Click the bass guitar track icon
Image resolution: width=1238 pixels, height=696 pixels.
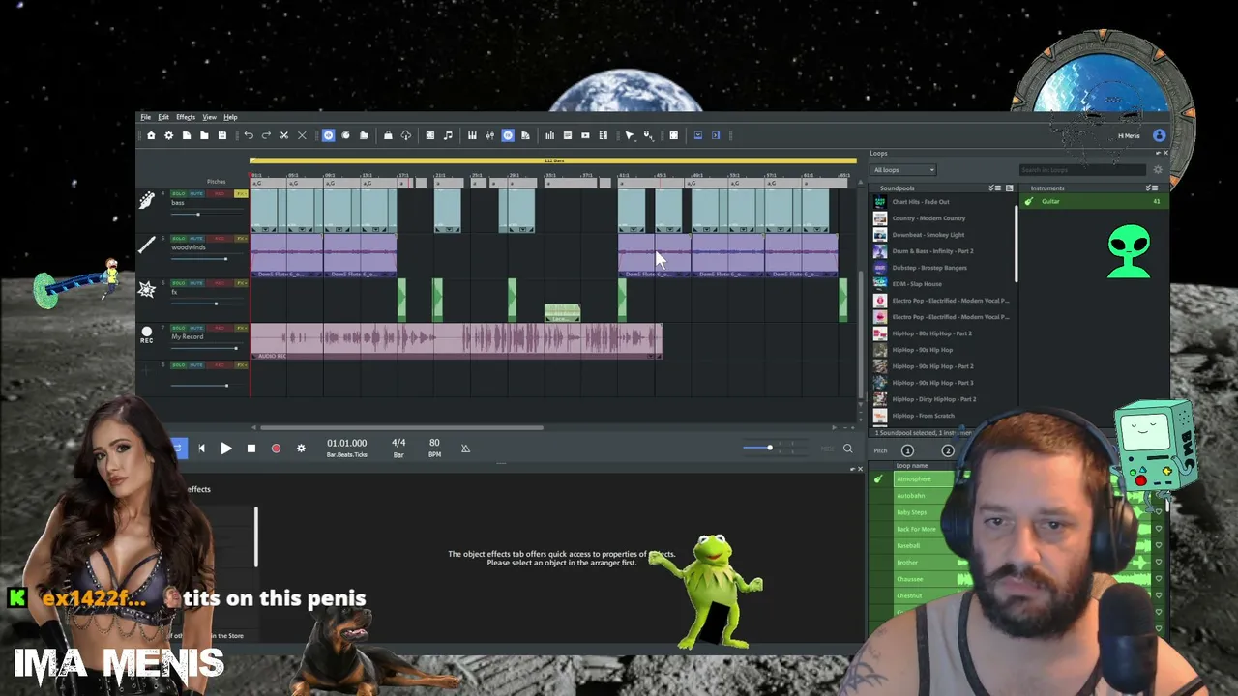point(146,201)
